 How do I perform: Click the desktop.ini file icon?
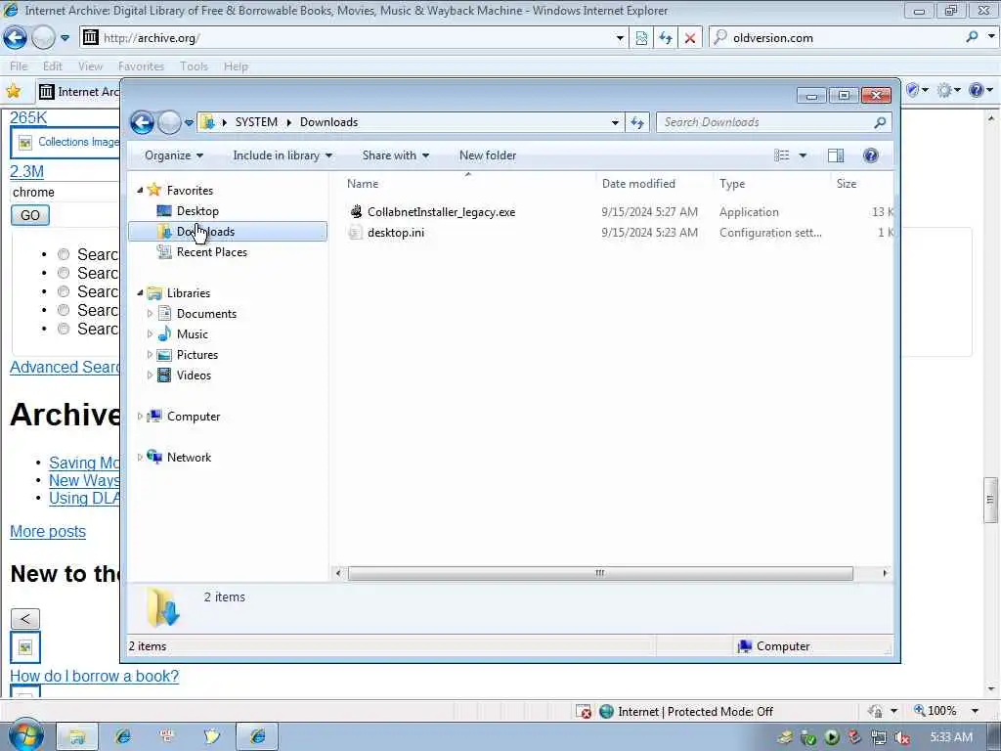point(356,233)
